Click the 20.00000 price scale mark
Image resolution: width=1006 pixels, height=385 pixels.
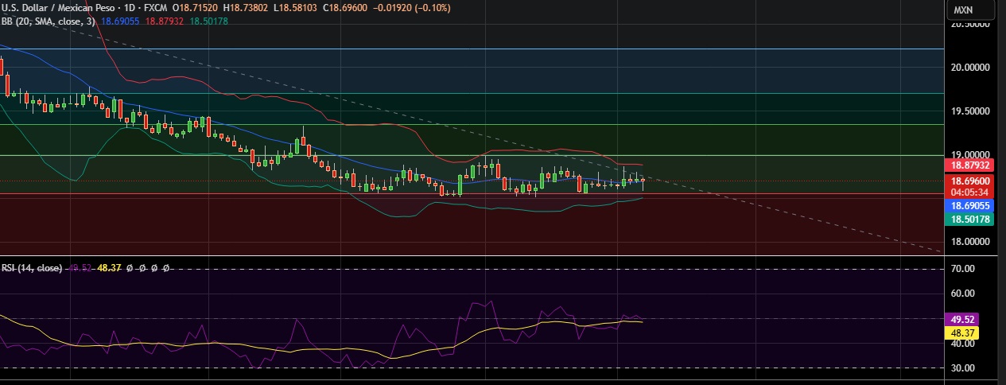(x=969, y=67)
